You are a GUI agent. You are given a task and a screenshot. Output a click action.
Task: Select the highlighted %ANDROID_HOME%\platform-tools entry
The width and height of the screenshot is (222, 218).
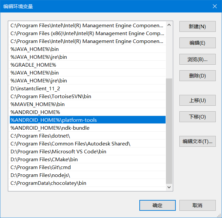click(88, 120)
